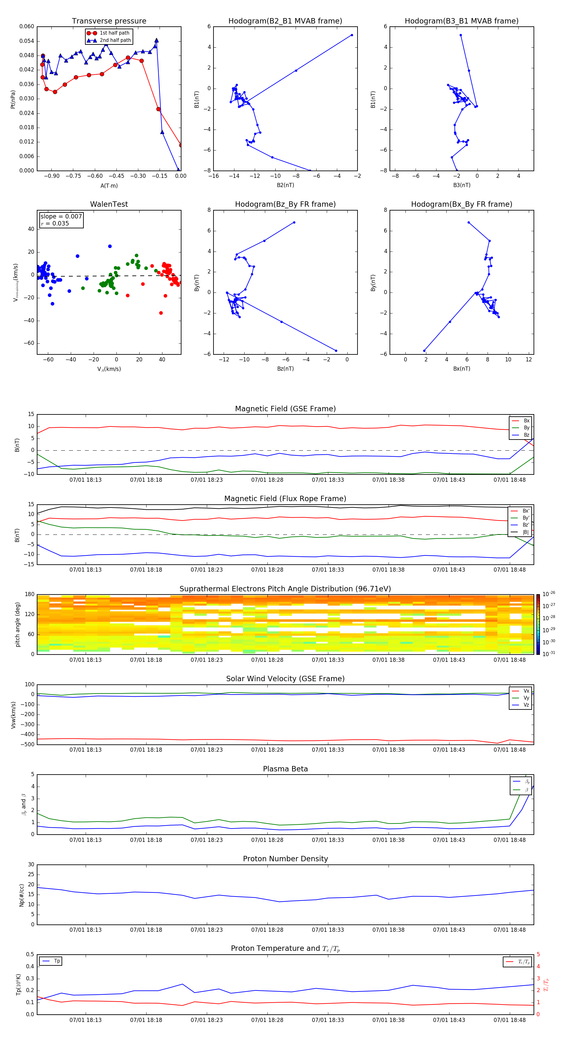Click the pitch angle colorbar scale

pos(538,624)
